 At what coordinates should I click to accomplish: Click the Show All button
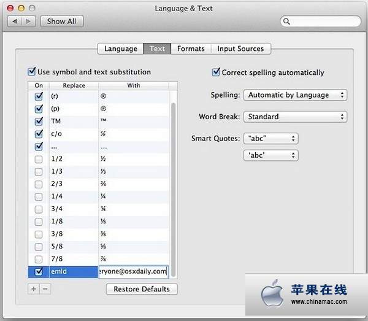tap(62, 21)
